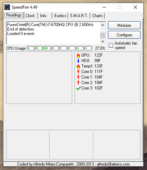
Task: Click the log scroll up arrow
Action: [x=103, y=25]
